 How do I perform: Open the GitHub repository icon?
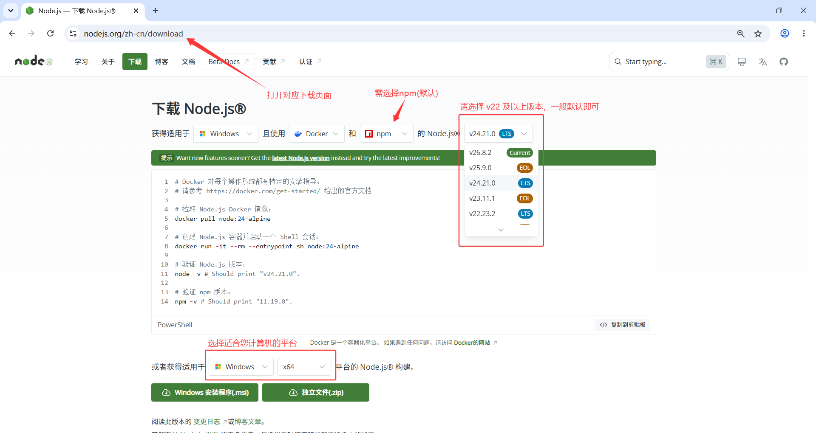(x=784, y=62)
